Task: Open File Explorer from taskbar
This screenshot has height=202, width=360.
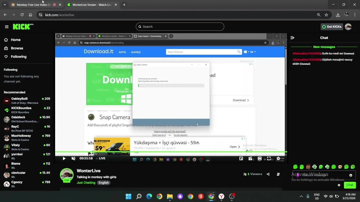Action: tap(170, 196)
